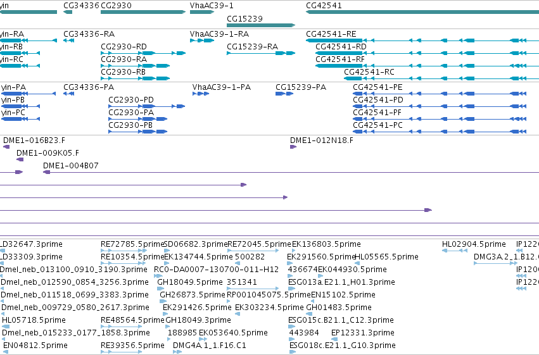Click the EN15102.5prime EST label
The image size is (539, 355).
(343, 295)
